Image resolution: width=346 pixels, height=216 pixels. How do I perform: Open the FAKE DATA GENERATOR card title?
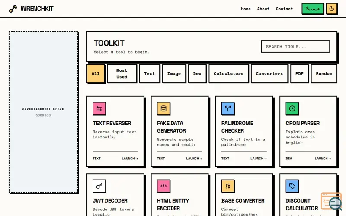171,127
